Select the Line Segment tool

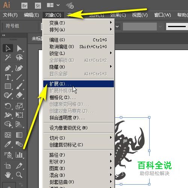19,77
